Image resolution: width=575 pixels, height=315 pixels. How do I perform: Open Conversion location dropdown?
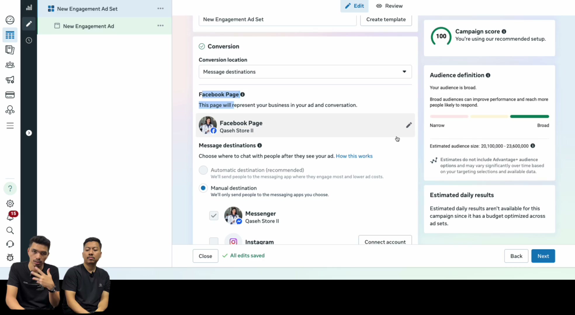coord(305,72)
